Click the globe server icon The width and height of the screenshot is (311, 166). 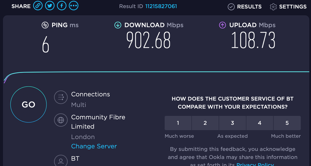(61, 120)
